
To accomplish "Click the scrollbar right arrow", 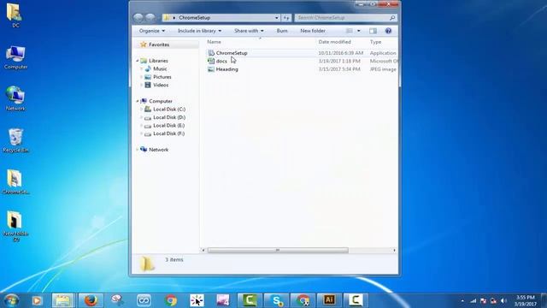I will coord(394,251).
